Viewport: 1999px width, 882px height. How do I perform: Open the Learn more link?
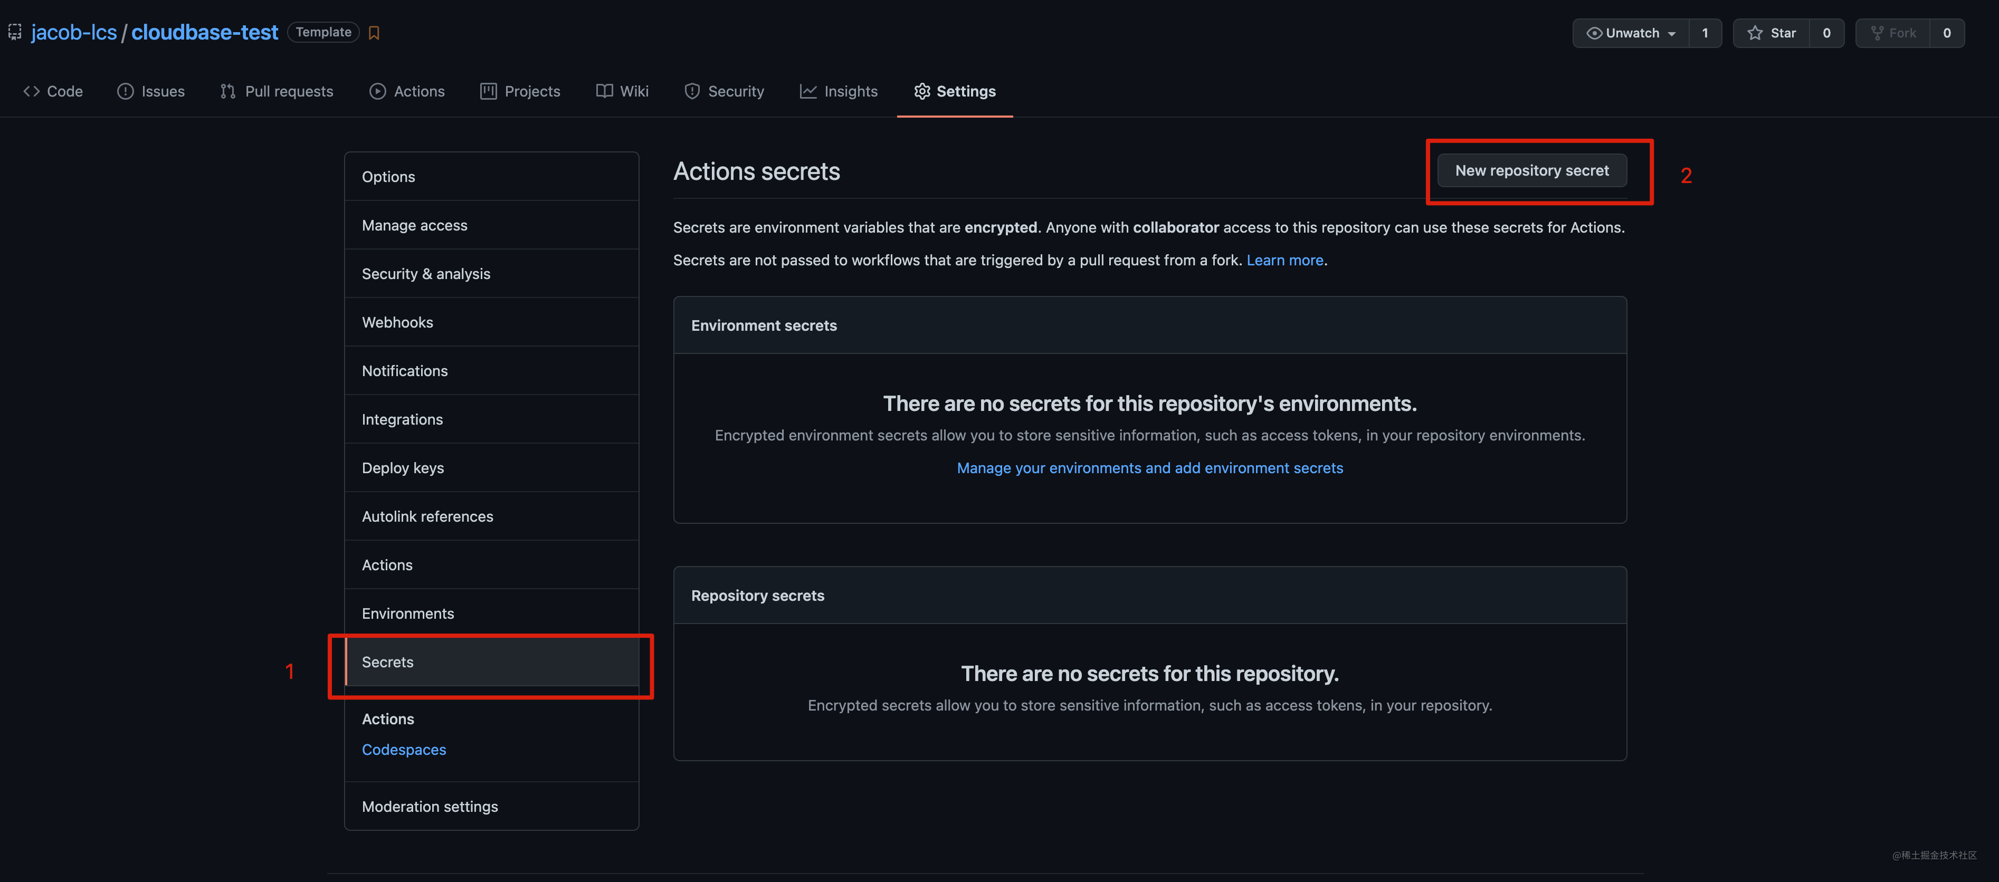[x=1284, y=261]
